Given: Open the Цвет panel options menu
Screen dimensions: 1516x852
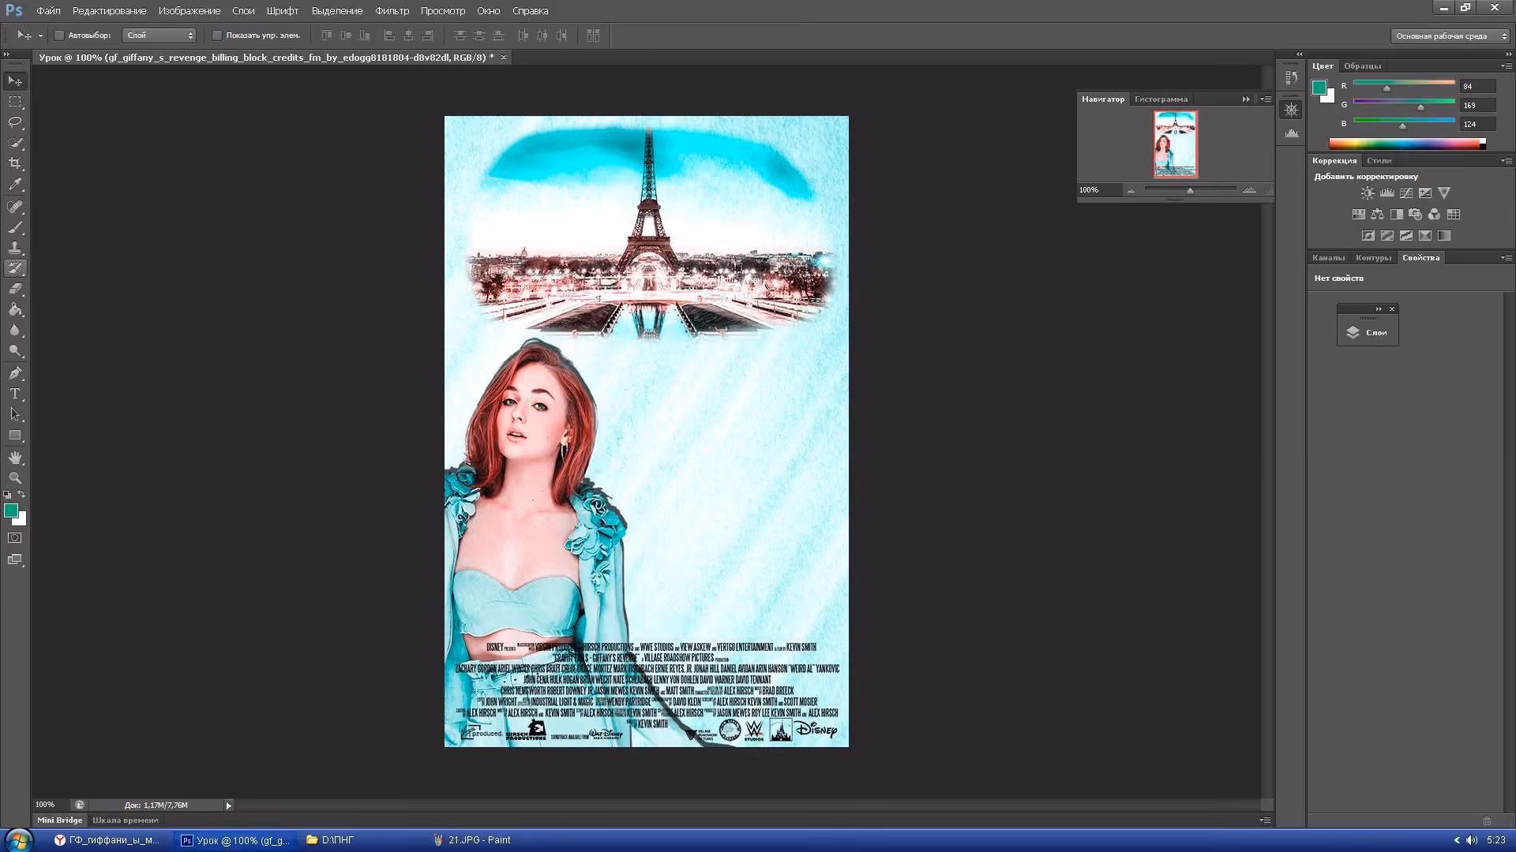Looking at the screenshot, I should pyautogui.click(x=1506, y=65).
